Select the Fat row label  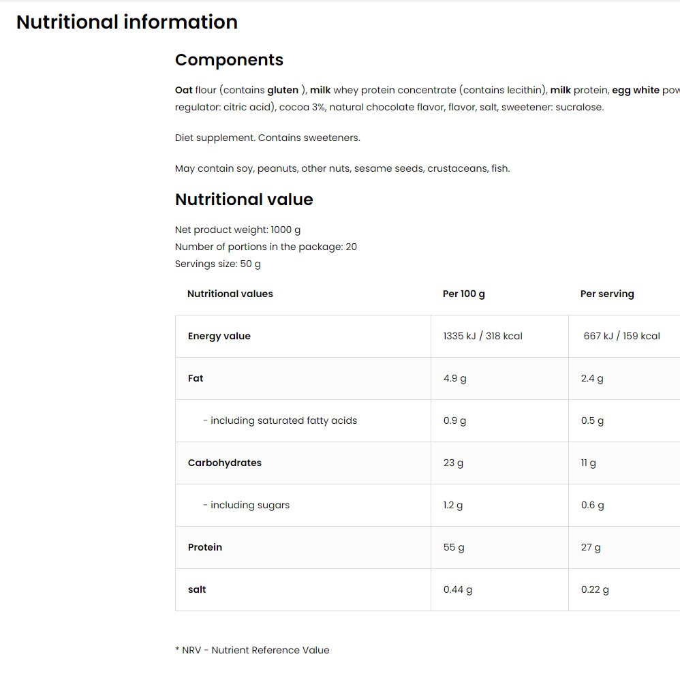point(196,378)
